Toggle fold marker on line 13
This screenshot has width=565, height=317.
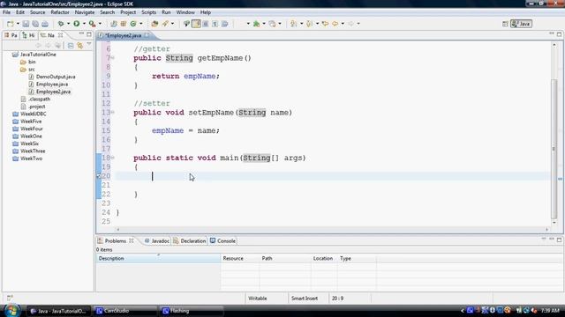pos(113,113)
